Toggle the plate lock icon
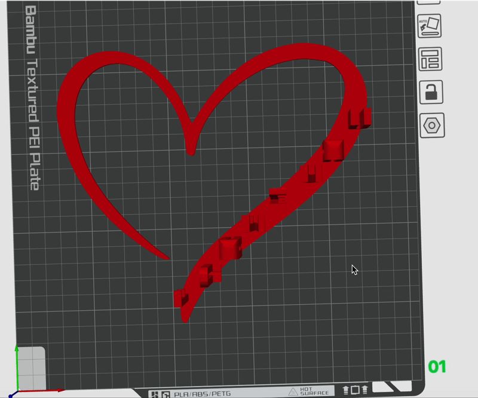Viewport: 478px width, 398px height. tap(431, 92)
